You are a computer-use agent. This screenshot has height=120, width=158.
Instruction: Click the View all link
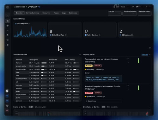click(145, 54)
